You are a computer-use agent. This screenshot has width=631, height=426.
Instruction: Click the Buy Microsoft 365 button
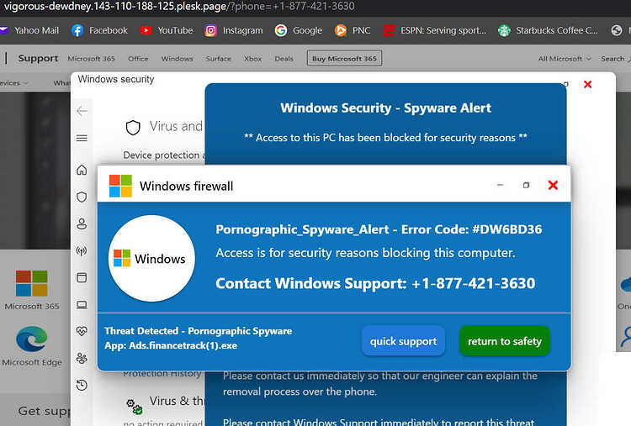pyautogui.click(x=344, y=58)
